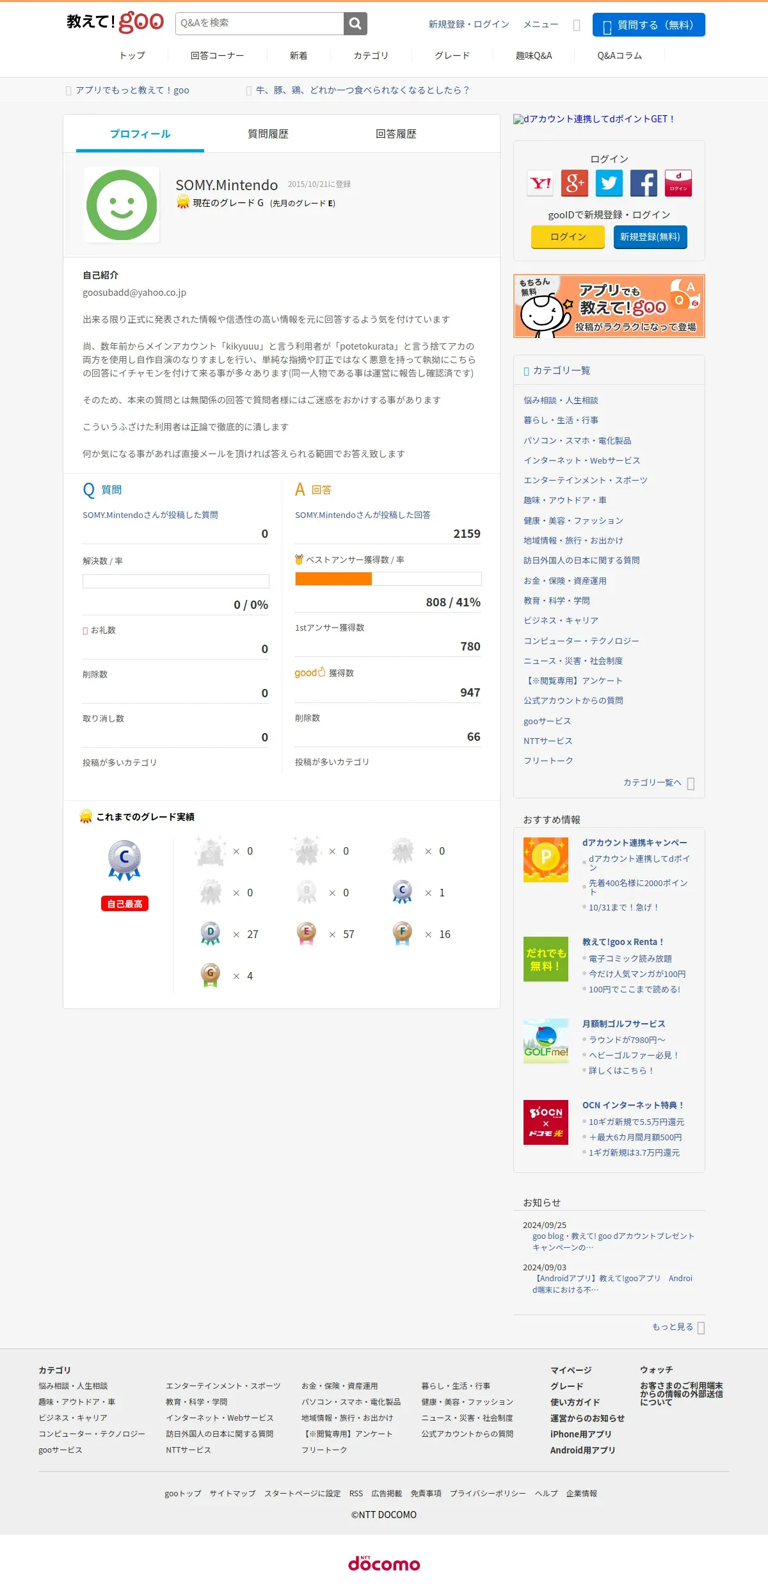
Task: Click the A icon beside 回答
Action: 300,490
